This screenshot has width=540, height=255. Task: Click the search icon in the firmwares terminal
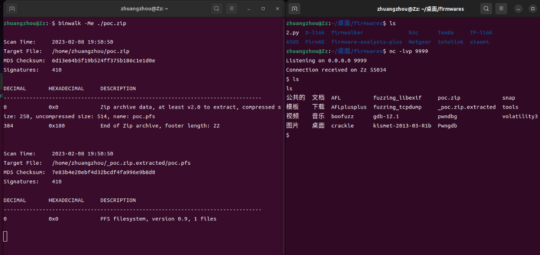486,9
